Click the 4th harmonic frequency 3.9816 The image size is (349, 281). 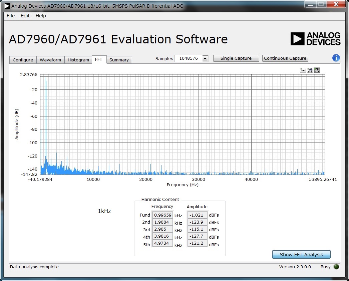[x=163, y=236]
